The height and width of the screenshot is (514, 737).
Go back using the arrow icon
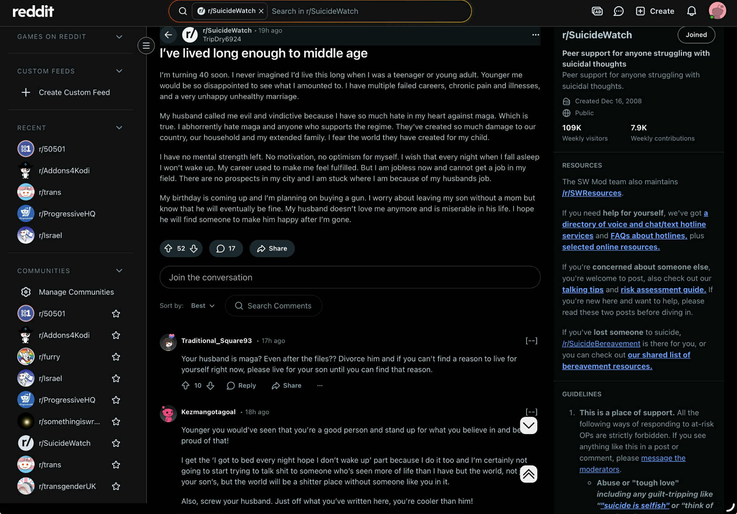(168, 35)
